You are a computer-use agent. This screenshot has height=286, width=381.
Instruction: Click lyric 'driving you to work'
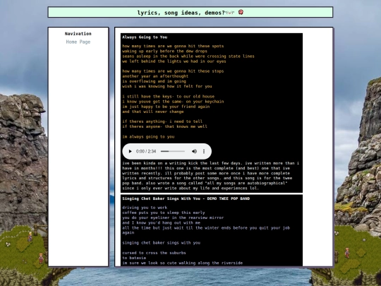pyautogui.click(x=145, y=208)
